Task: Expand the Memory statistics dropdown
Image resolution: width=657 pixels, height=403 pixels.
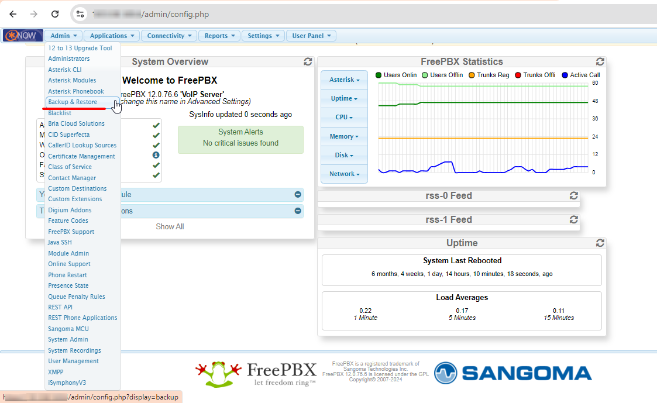Action: click(344, 136)
